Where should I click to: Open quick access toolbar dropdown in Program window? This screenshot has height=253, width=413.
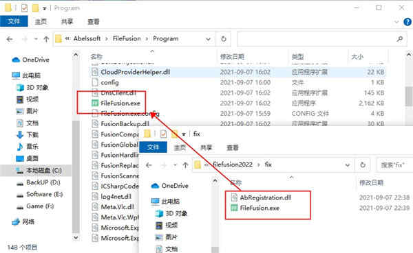(45, 8)
